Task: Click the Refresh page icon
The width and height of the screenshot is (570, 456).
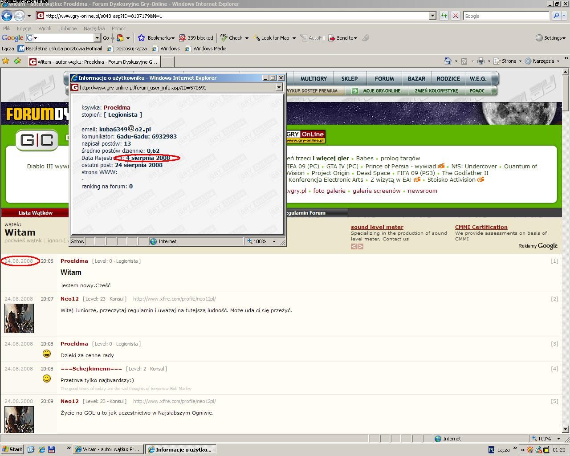Action: [x=444, y=16]
